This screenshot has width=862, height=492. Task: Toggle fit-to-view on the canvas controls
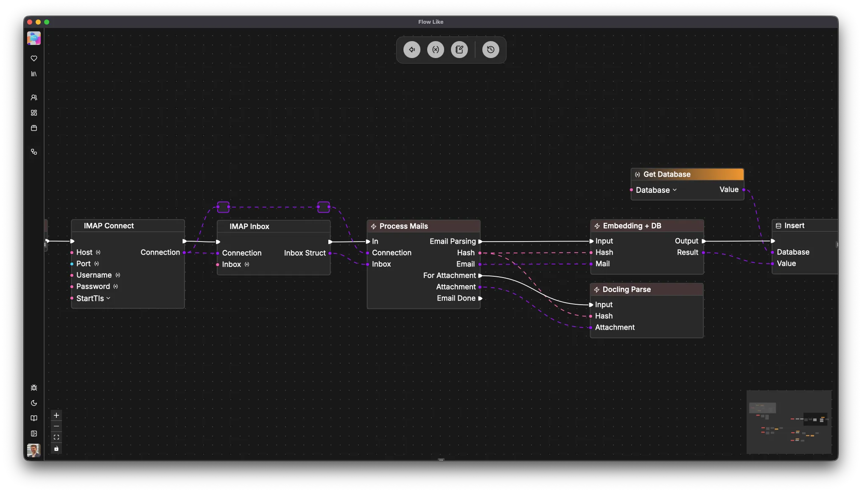(56, 437)
